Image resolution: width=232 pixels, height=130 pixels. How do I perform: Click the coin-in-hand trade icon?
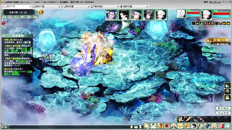point(187,126)
